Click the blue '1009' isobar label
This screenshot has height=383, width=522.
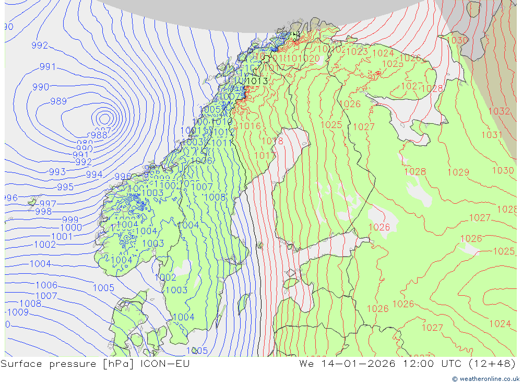click(18, 312)
